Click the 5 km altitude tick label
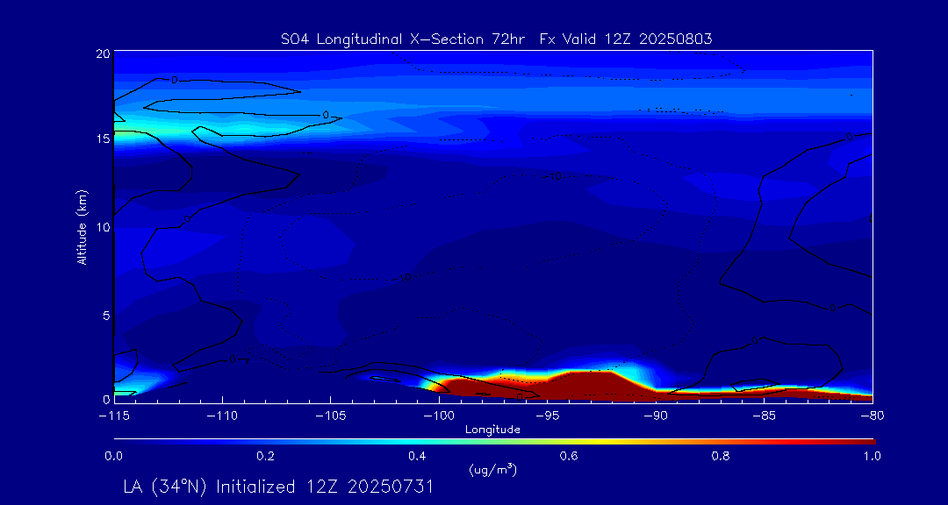Viewport: 948px width, 505px height. 104,315
